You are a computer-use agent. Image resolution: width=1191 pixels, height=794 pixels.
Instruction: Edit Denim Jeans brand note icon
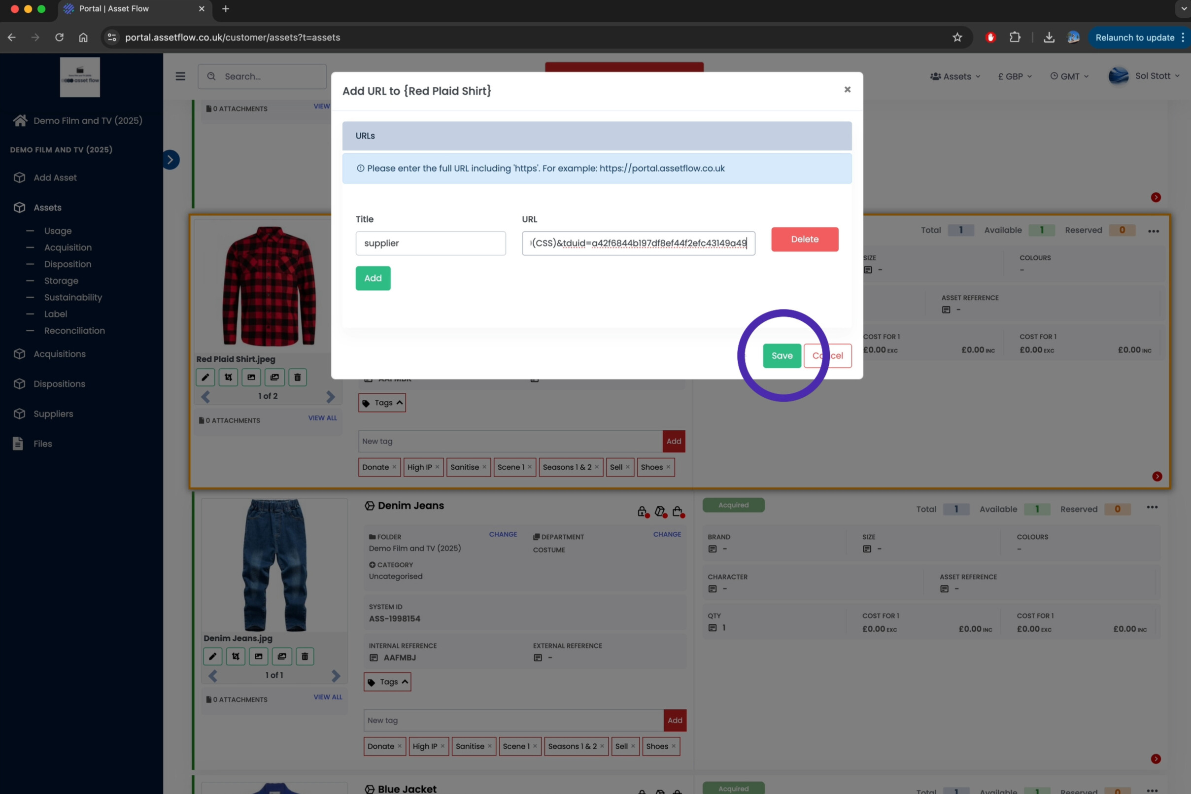coord(712,549)
